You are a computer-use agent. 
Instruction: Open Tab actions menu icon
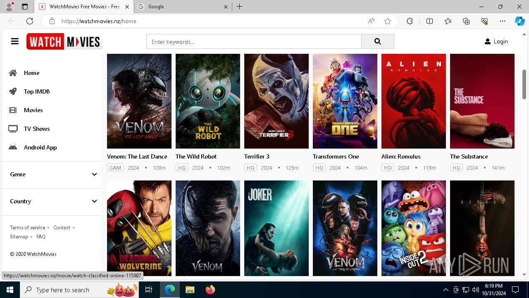[x=25, y=7]
